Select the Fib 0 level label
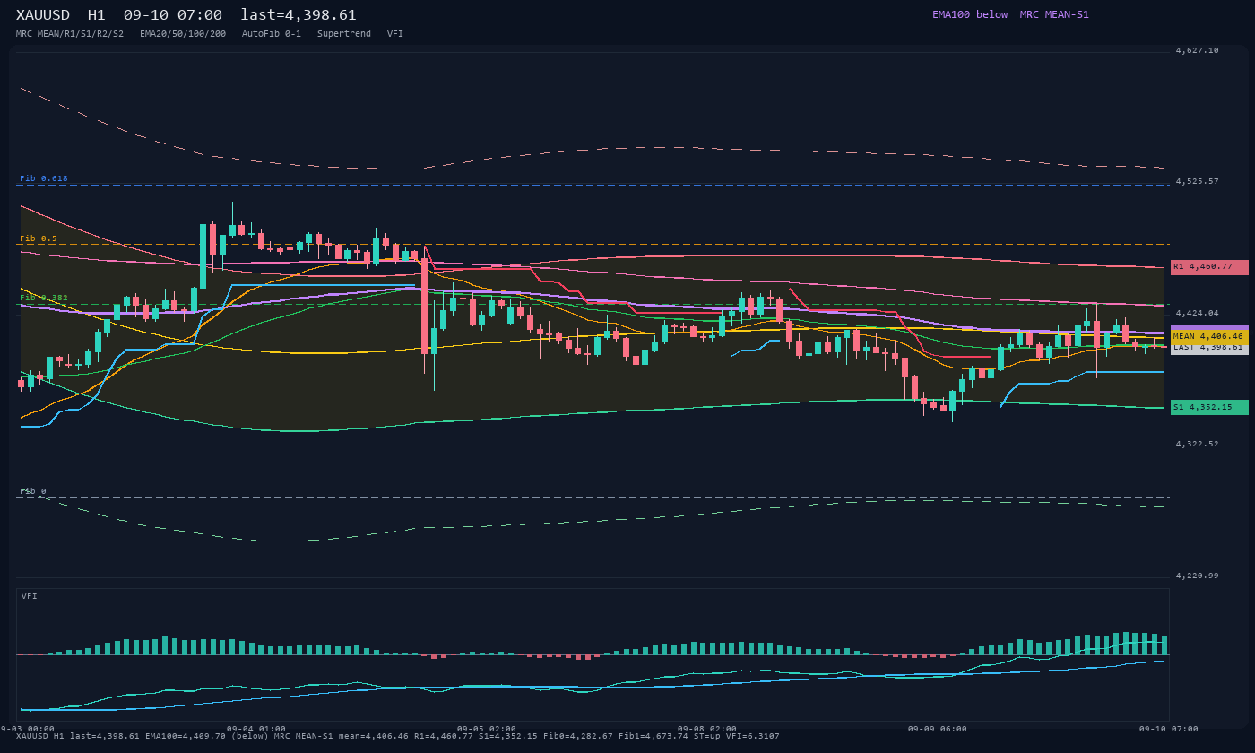 33,491
